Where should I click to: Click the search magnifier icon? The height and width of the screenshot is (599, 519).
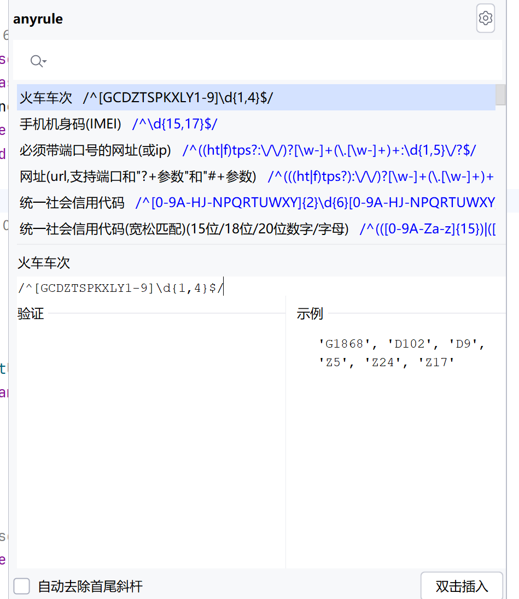pyautogui.click(x=34, y=61)
